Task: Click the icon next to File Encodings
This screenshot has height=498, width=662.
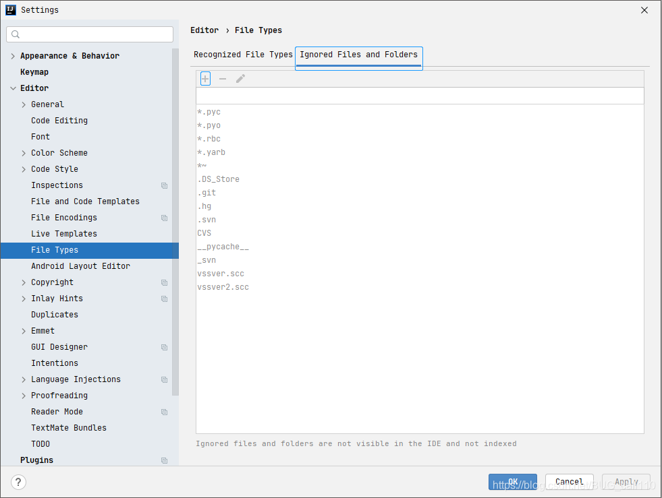Action: pyautogui.click(x=164, y=218)
